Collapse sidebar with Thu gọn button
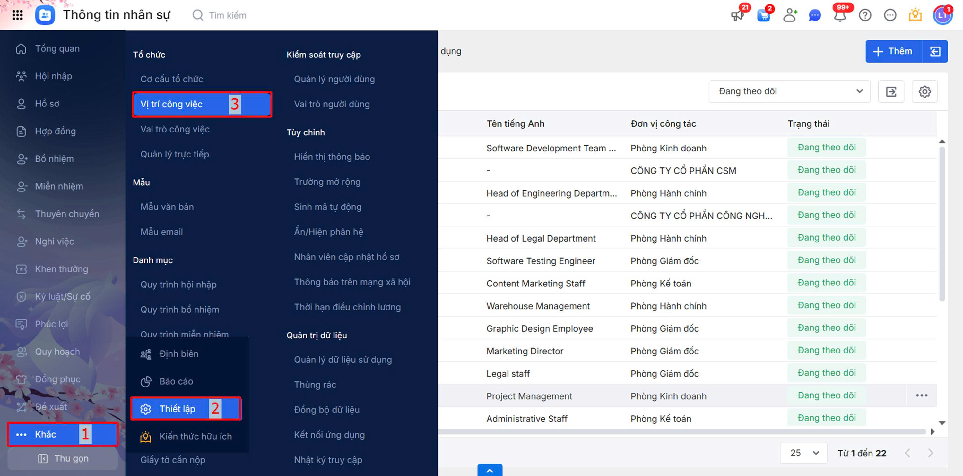Screen dimensions: 963x476 (x=63, y=458)
